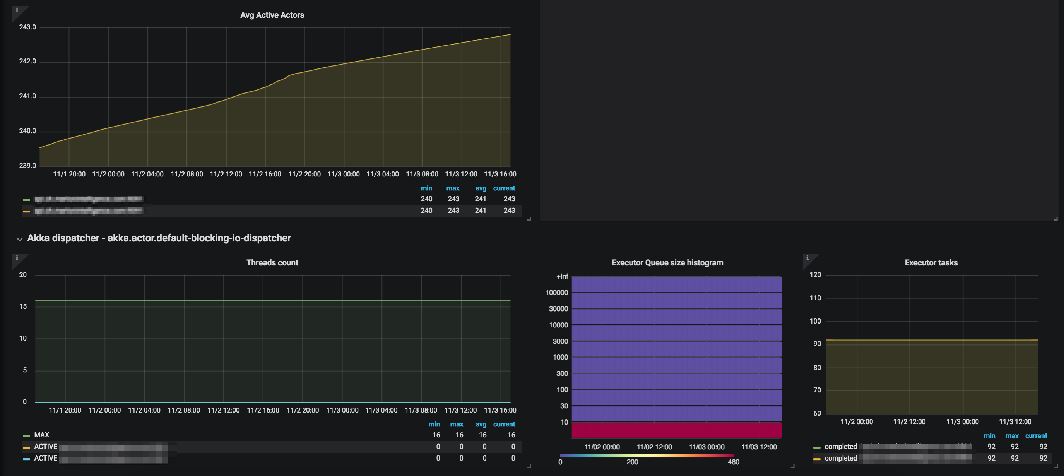This screenshot has width=1064, height=476.
Task: Toggle the yellow ACTIVE series in legend
Action: (x=45, y=446)
